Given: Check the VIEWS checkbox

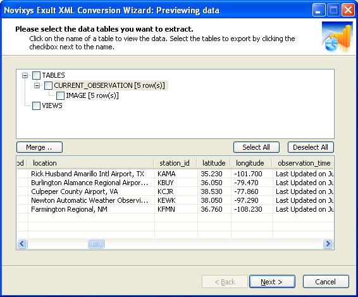Looking at the screenshot, I should 36,106.
